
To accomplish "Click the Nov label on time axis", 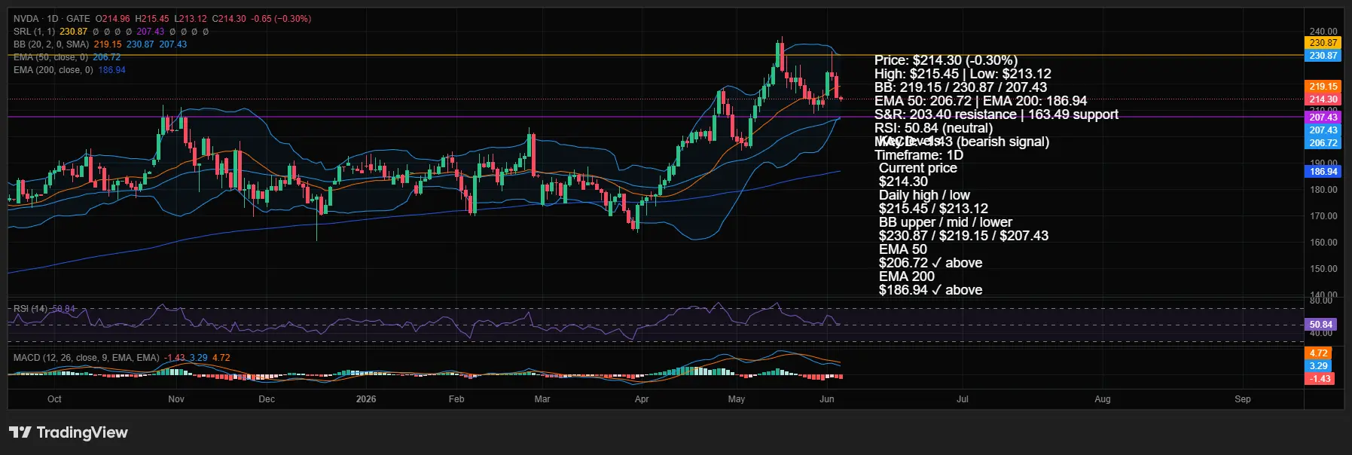I will click(x=176, y=399).
